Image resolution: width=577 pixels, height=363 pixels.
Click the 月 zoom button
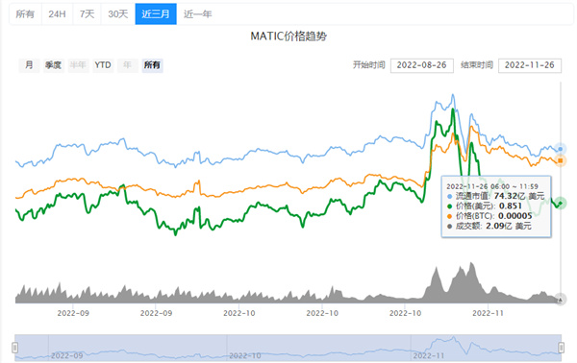pyautogui.click(x=29, y=65)
